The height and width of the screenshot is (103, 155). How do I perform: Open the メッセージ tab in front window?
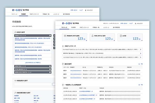[x=106, y=27]
